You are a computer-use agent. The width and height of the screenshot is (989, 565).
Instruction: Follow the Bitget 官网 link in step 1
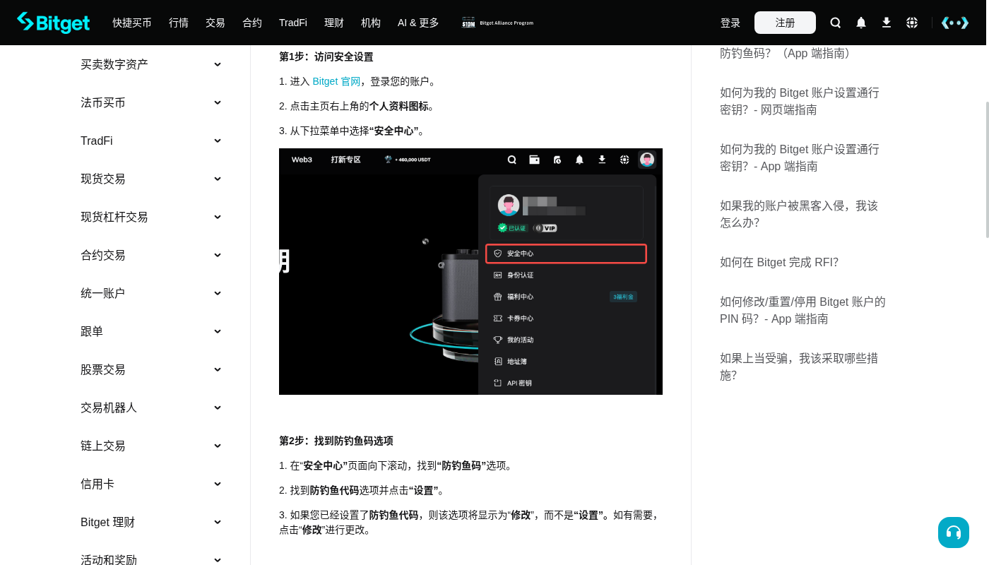click(336, 81)
